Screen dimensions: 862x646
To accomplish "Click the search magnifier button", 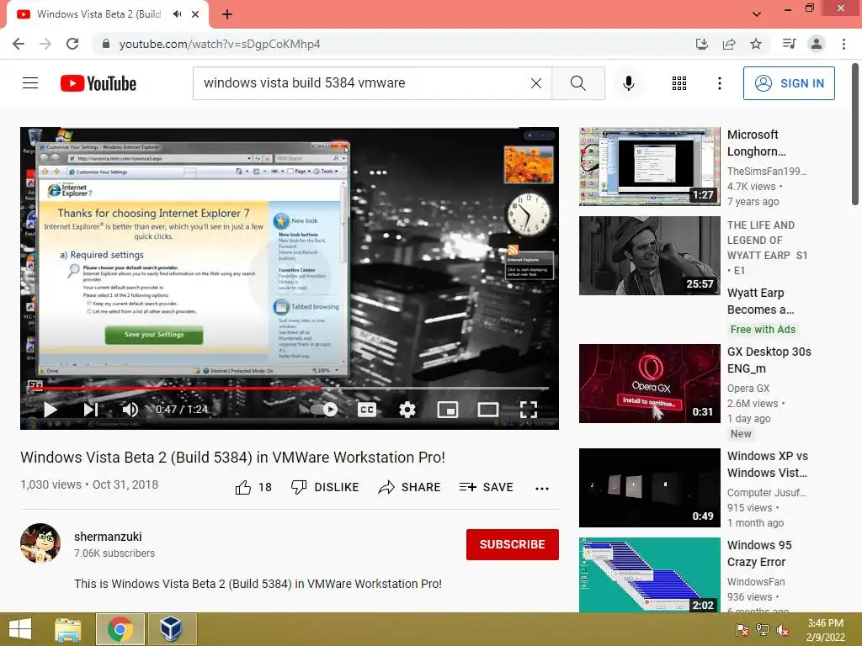I will click(577, 83).
